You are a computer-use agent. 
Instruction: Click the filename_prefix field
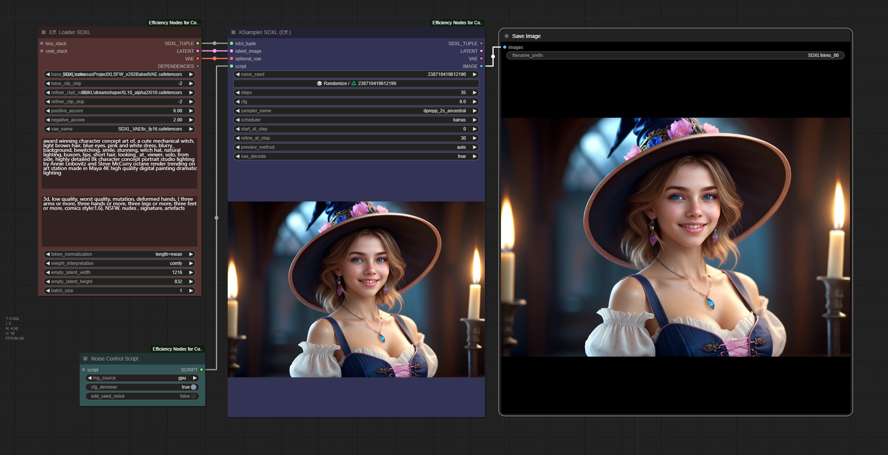tap(675, 55)
